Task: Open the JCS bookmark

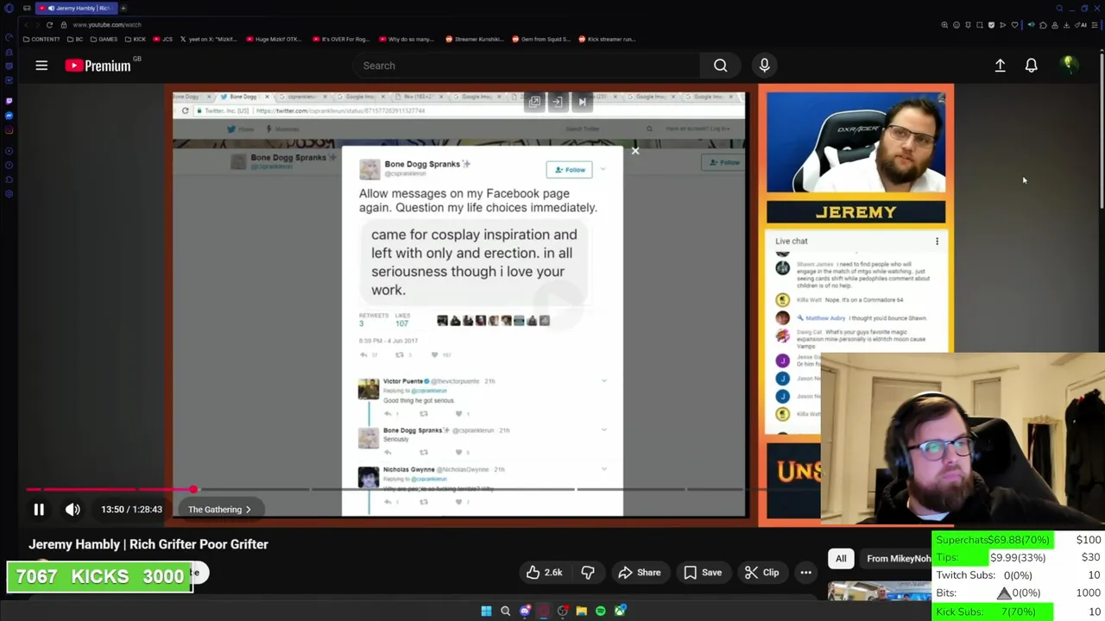Action: pyautogui.click(x=164, y=39)
